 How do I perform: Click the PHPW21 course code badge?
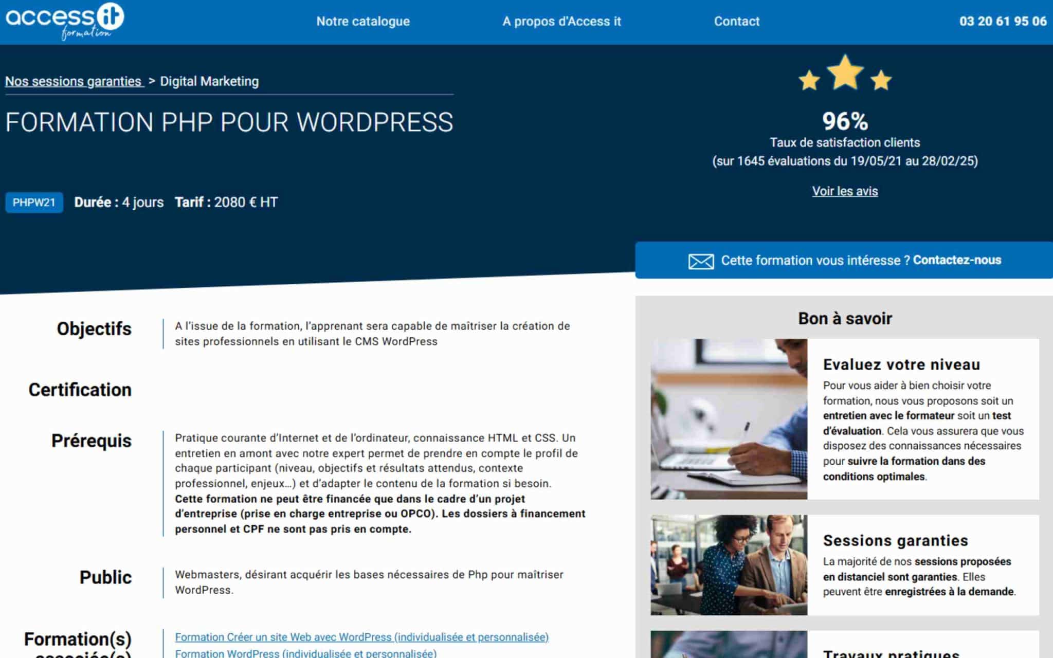tap(34, 203)
